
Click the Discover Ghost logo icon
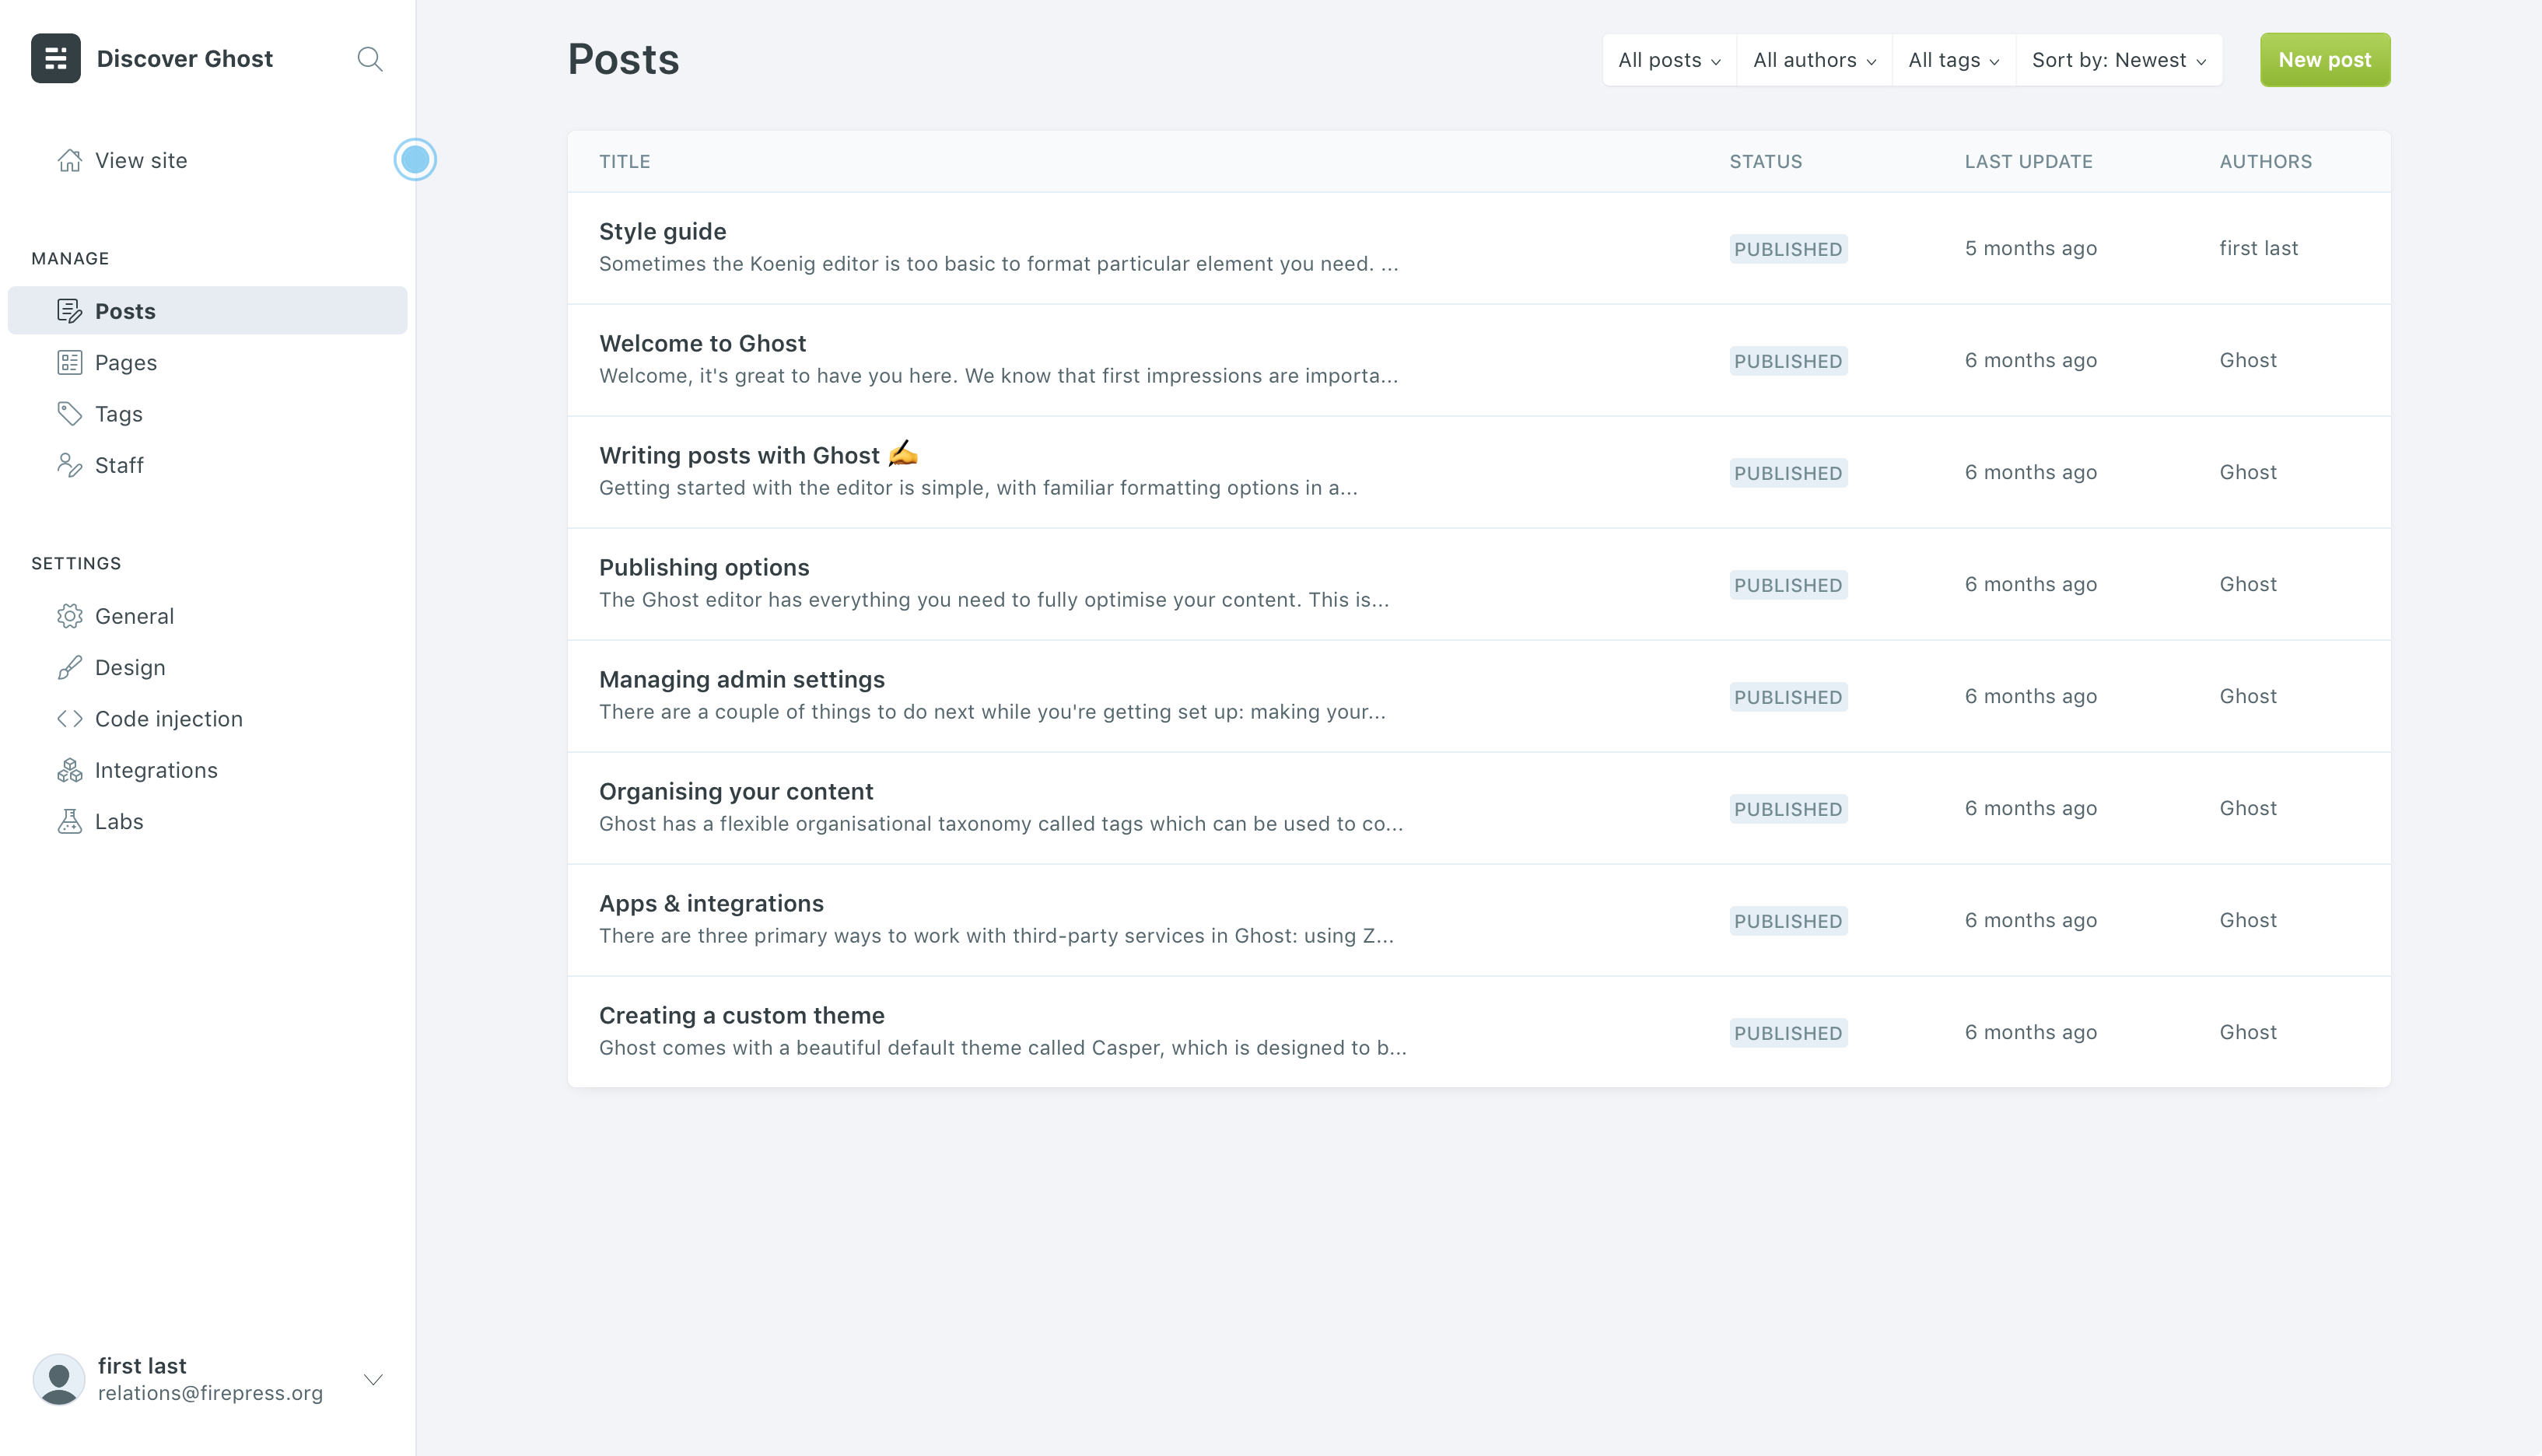(56, 58)
